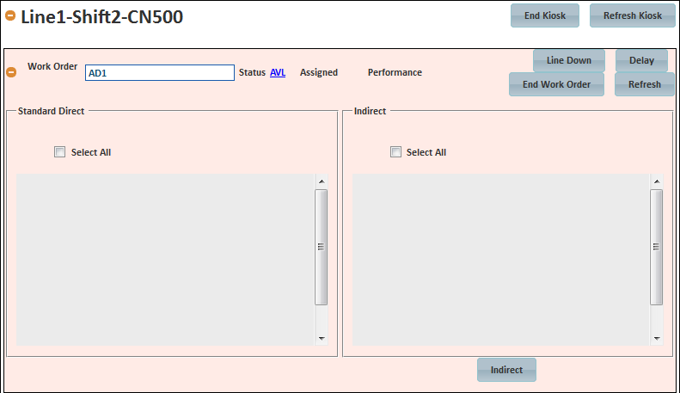Focus the Work Order input field
Screen dimensions: 680x393
pyautogui.click(x=160, y=73)
